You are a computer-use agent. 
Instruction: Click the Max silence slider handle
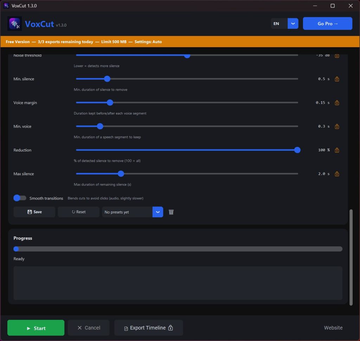coord(121,174)
